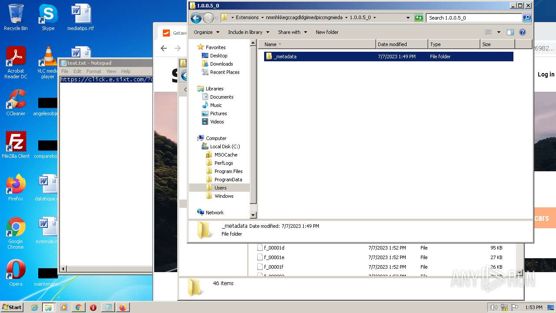This screenshot has width=556, height=313.
Task: Open Opera browser desktop shortcut
Action: pos(16,273)
